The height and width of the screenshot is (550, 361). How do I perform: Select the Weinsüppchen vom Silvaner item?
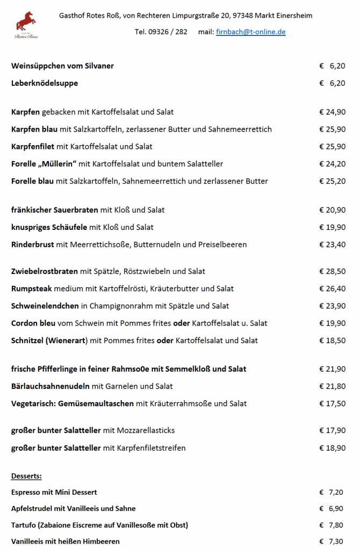click(62, 66)
